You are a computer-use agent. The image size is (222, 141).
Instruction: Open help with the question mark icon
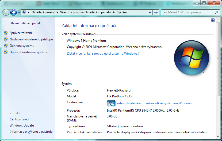[x=213, y=20]
